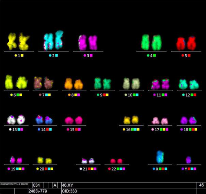Click the magenta dot beside label 3
The image size is (206, 194).
tap(85, 56)
